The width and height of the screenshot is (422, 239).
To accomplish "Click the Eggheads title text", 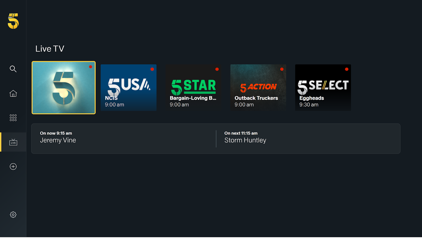I will pyautogui.click(x=312, y=98).
